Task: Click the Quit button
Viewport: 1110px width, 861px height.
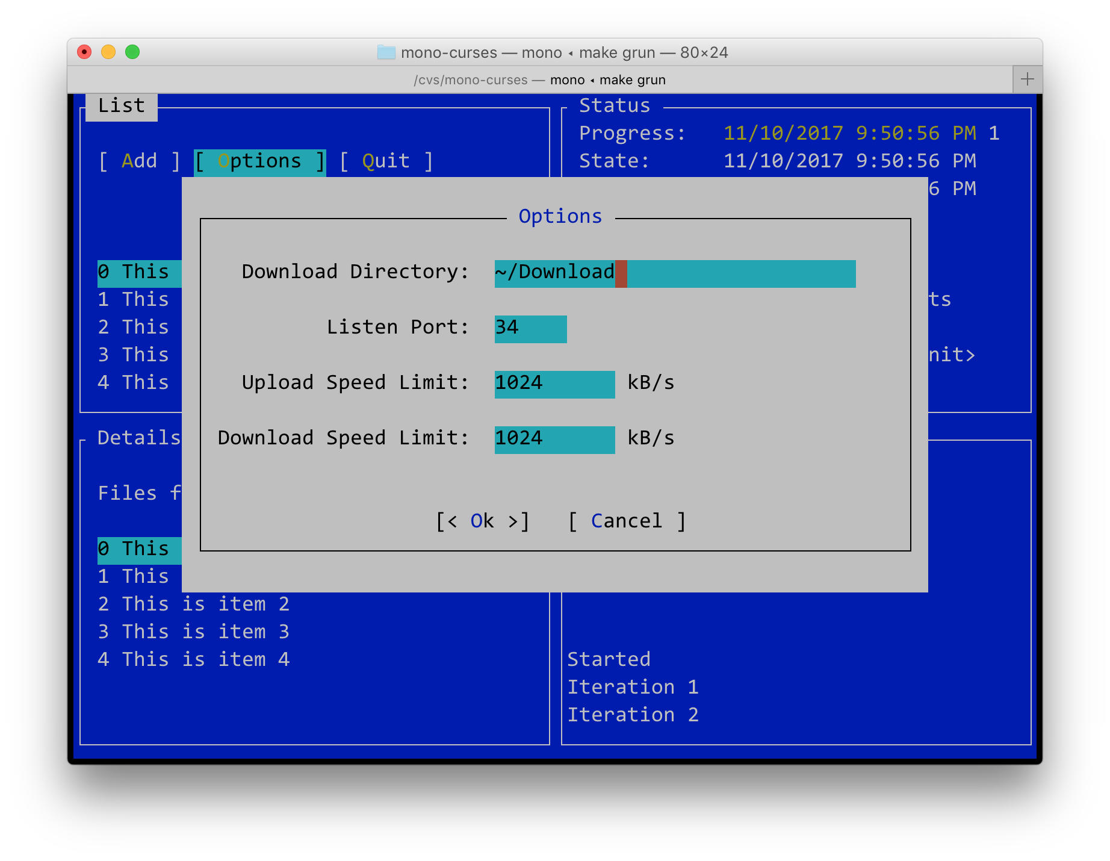Action: (x=386, y=161)
